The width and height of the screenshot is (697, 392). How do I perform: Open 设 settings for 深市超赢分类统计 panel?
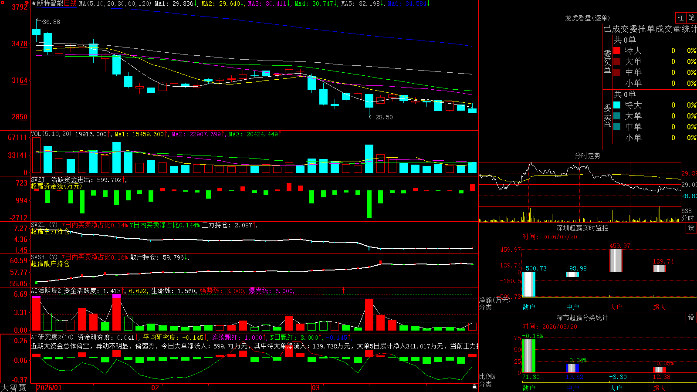point(691,318)
